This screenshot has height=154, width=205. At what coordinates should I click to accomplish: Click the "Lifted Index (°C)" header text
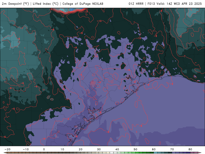pyautogui.click(x=46, y=4)
